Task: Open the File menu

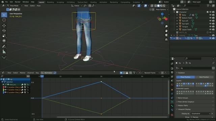Action: pos(6,2)
